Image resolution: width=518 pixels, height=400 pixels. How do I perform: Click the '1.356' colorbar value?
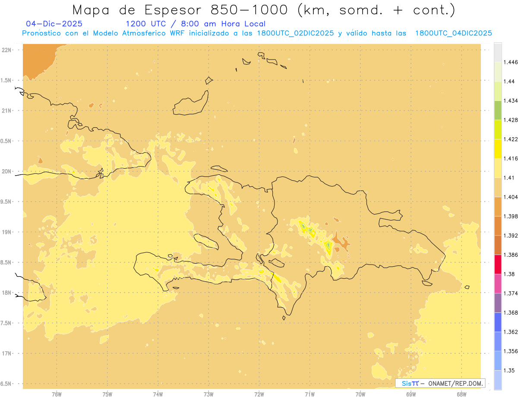pos(510,351)
